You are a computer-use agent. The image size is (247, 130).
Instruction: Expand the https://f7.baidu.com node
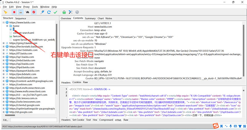pos(4,53)
